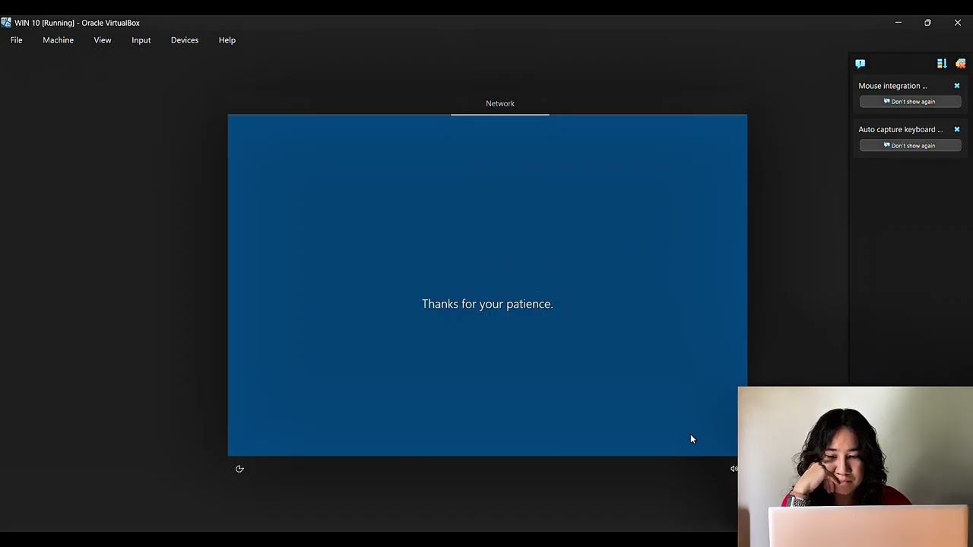Select the Network tab in Windows setup
The width and height of the screenshot is (973, 547).
(500, 103)
